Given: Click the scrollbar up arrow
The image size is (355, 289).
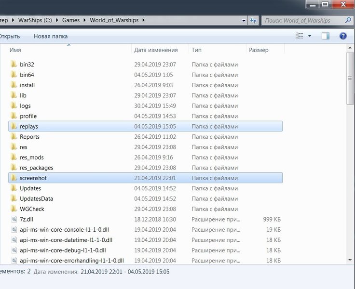Looking at the screenshot, I should pos(350,48).
